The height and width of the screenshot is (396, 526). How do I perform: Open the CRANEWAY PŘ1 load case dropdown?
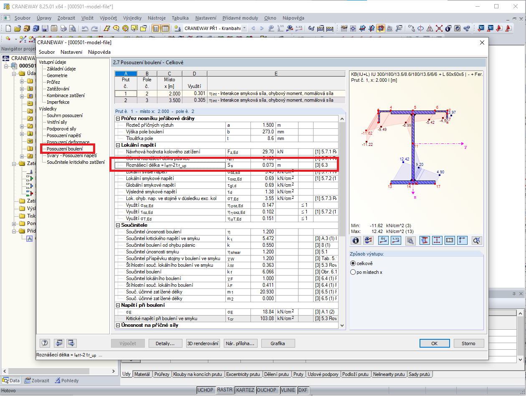tap(244, 28)
